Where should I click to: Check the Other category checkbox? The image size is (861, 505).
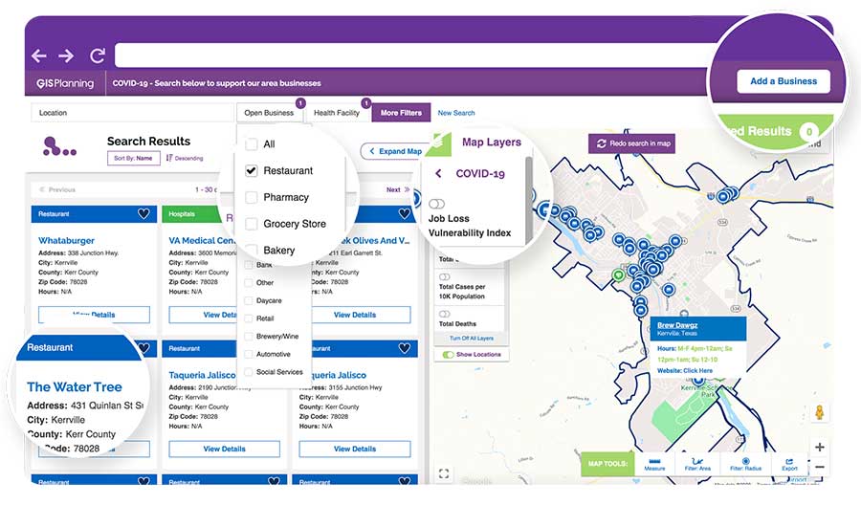(248, 283)
